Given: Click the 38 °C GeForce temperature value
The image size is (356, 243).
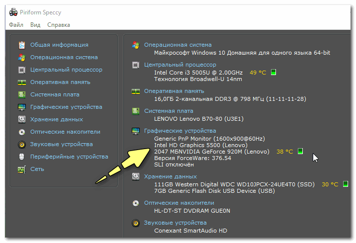Looking at the screenshot, I should [285, 152].
